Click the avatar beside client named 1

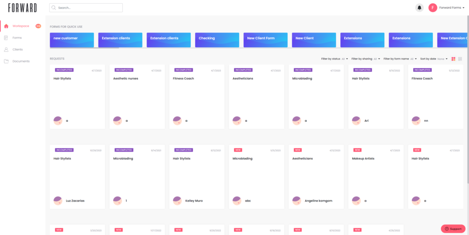tap(118, 201)
